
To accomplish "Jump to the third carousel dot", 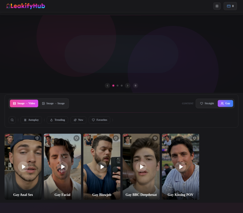I will point(122,86).
